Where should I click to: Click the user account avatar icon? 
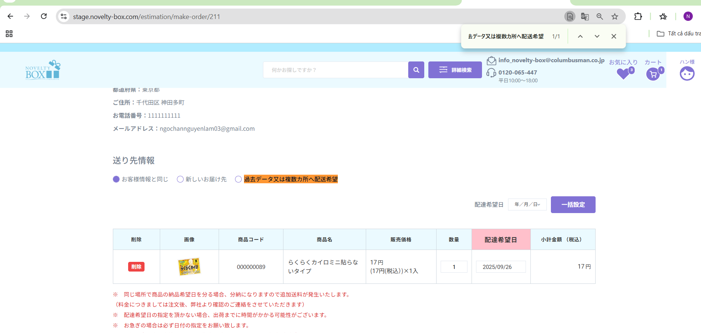coord(687,74)
